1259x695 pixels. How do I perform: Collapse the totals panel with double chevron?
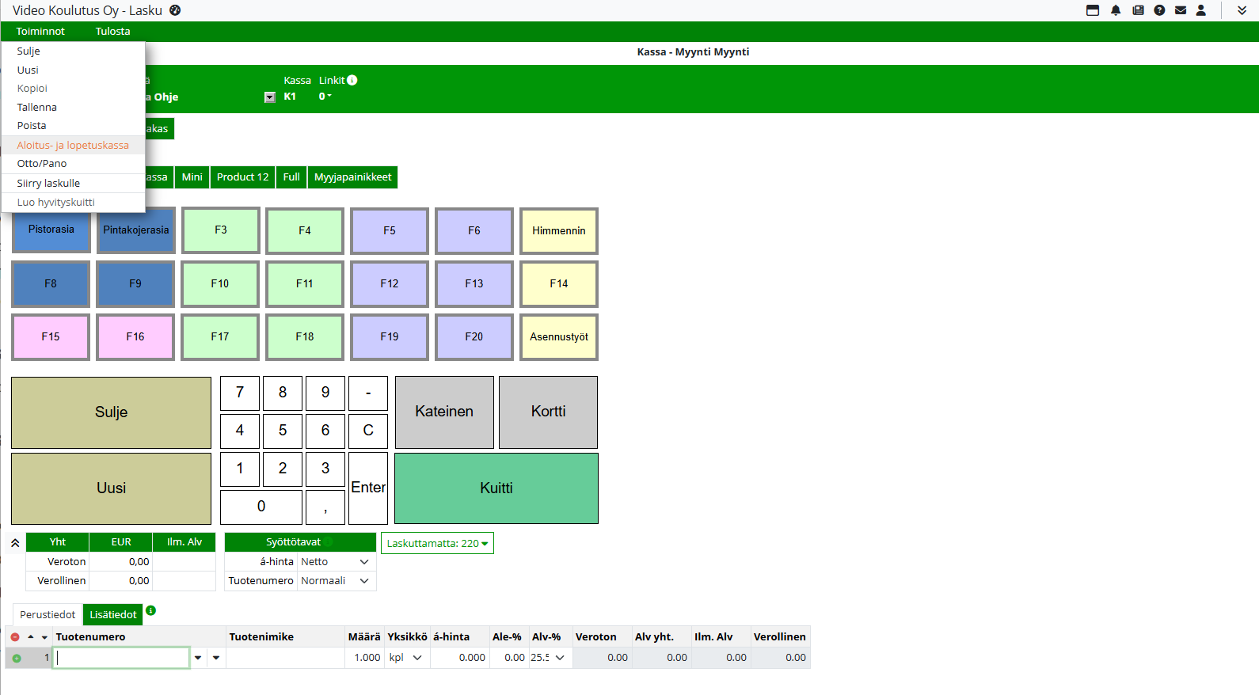point(15,543)
